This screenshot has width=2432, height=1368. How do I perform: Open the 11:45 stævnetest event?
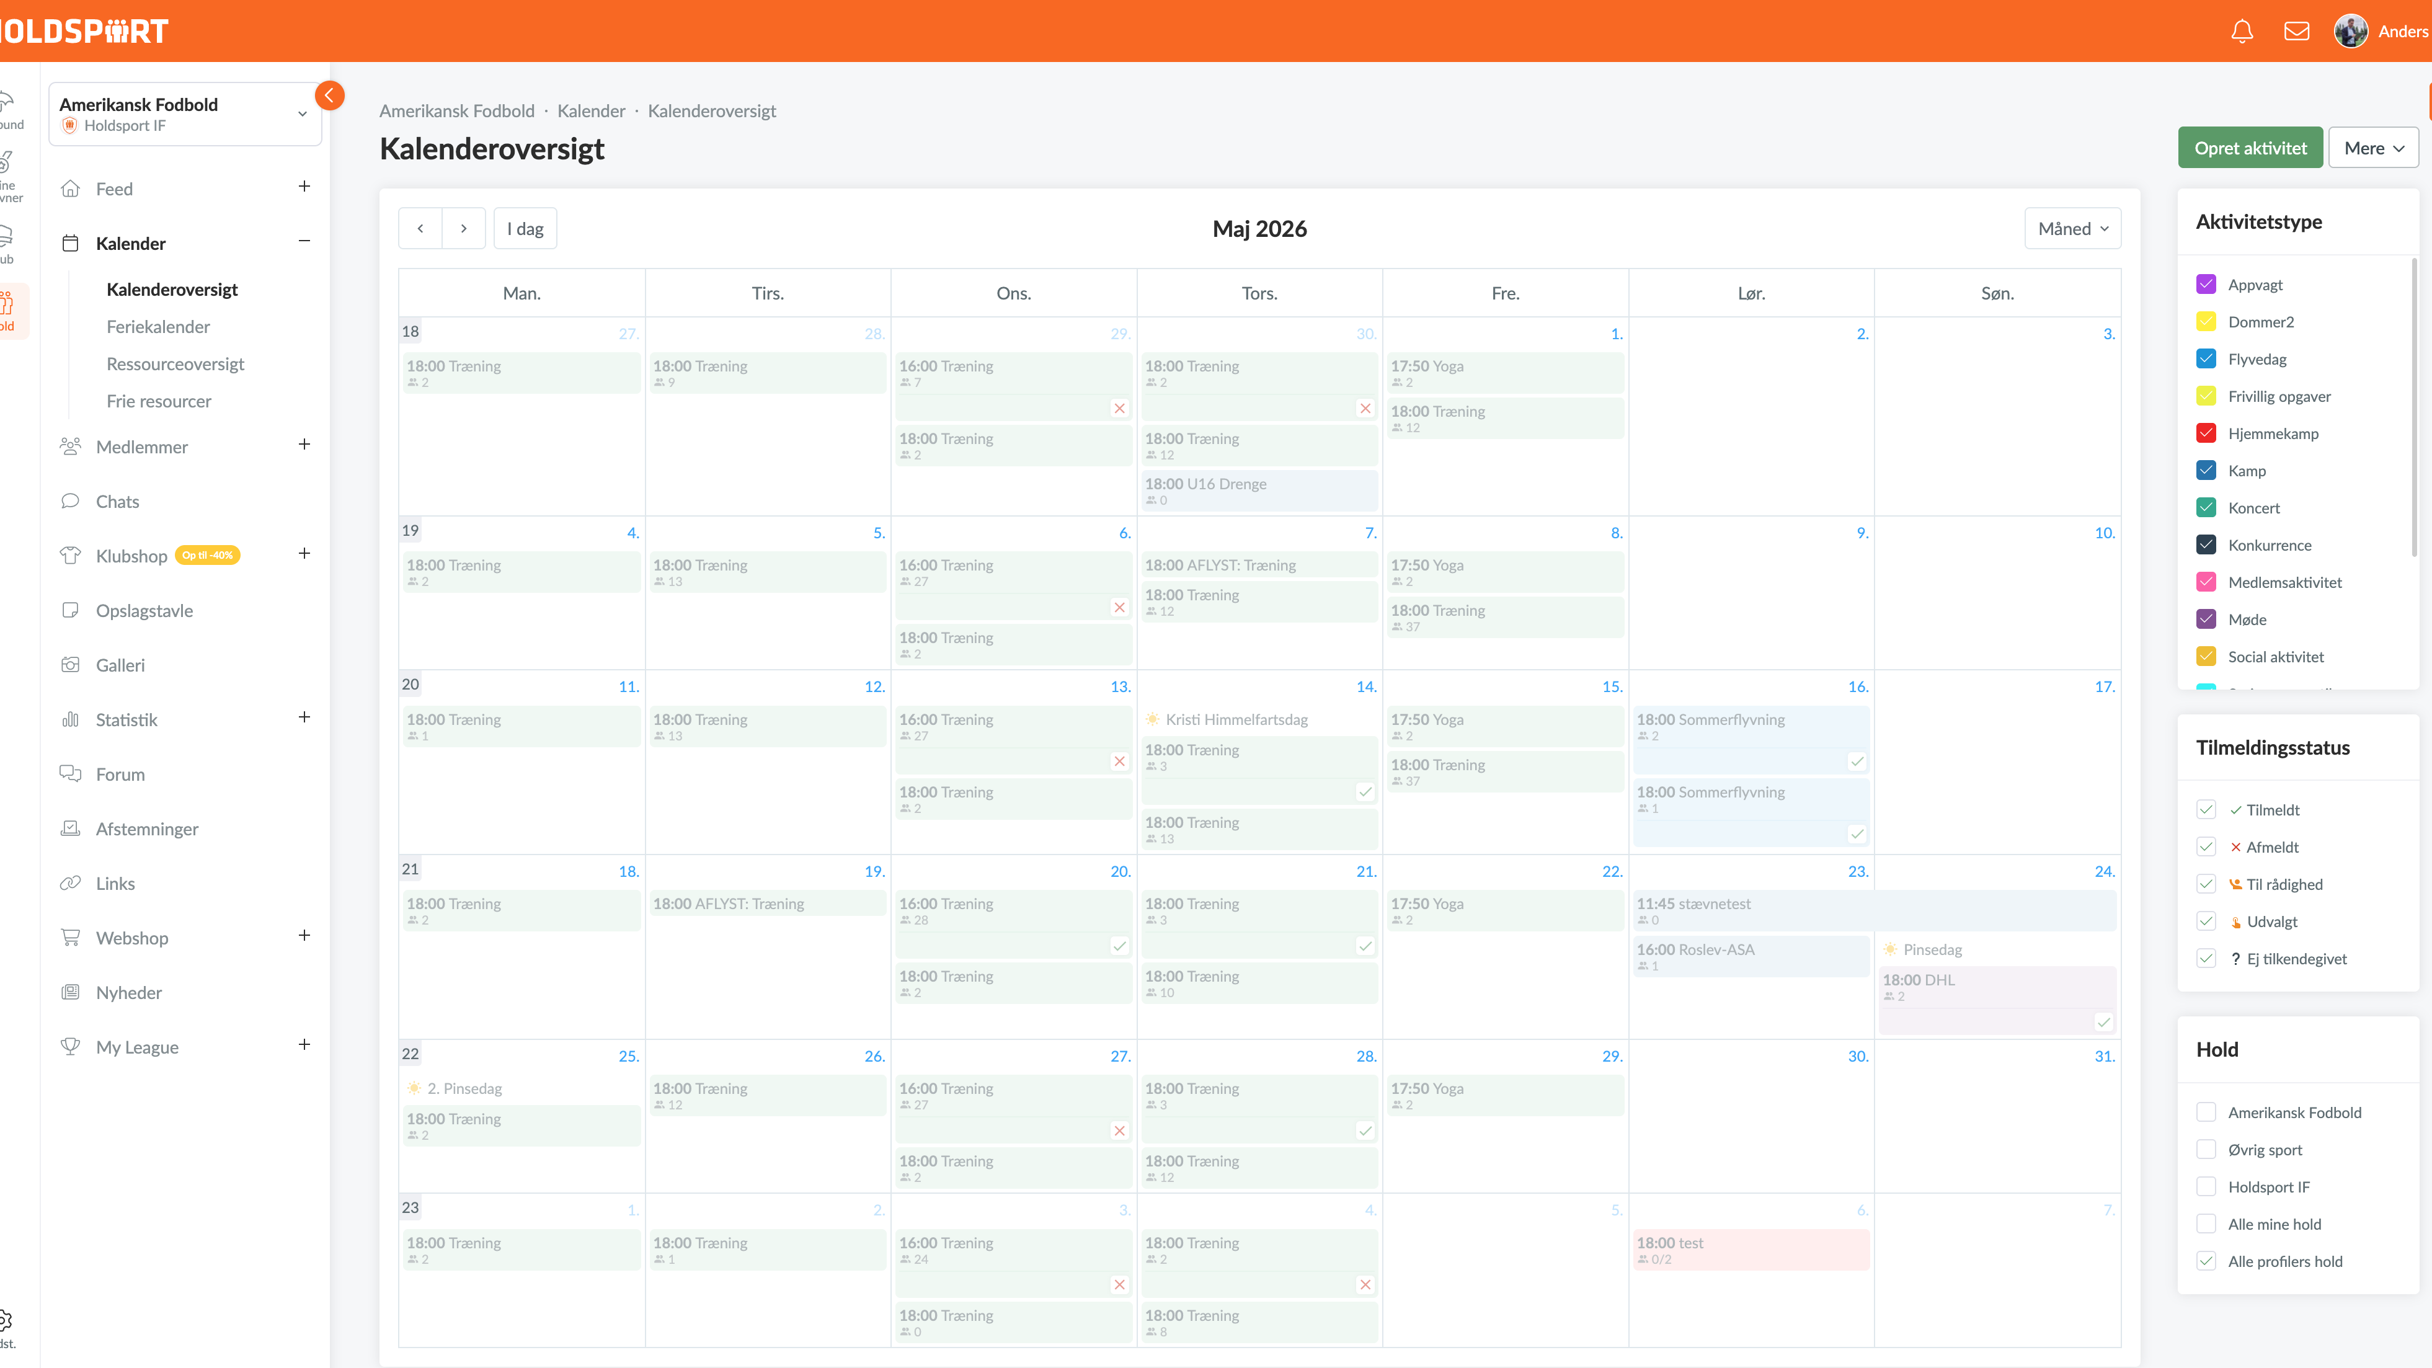(x=1874, y=911)
